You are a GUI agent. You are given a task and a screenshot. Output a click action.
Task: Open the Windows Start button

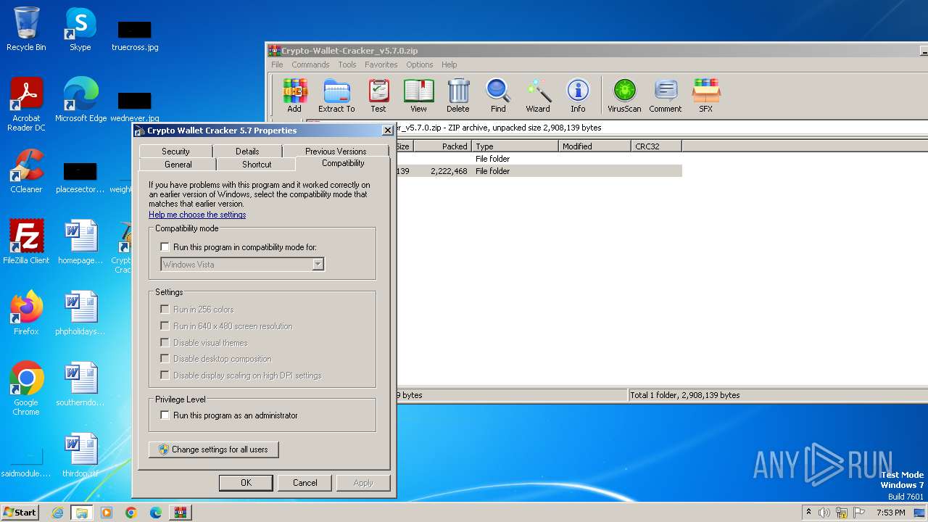(20, 512)
